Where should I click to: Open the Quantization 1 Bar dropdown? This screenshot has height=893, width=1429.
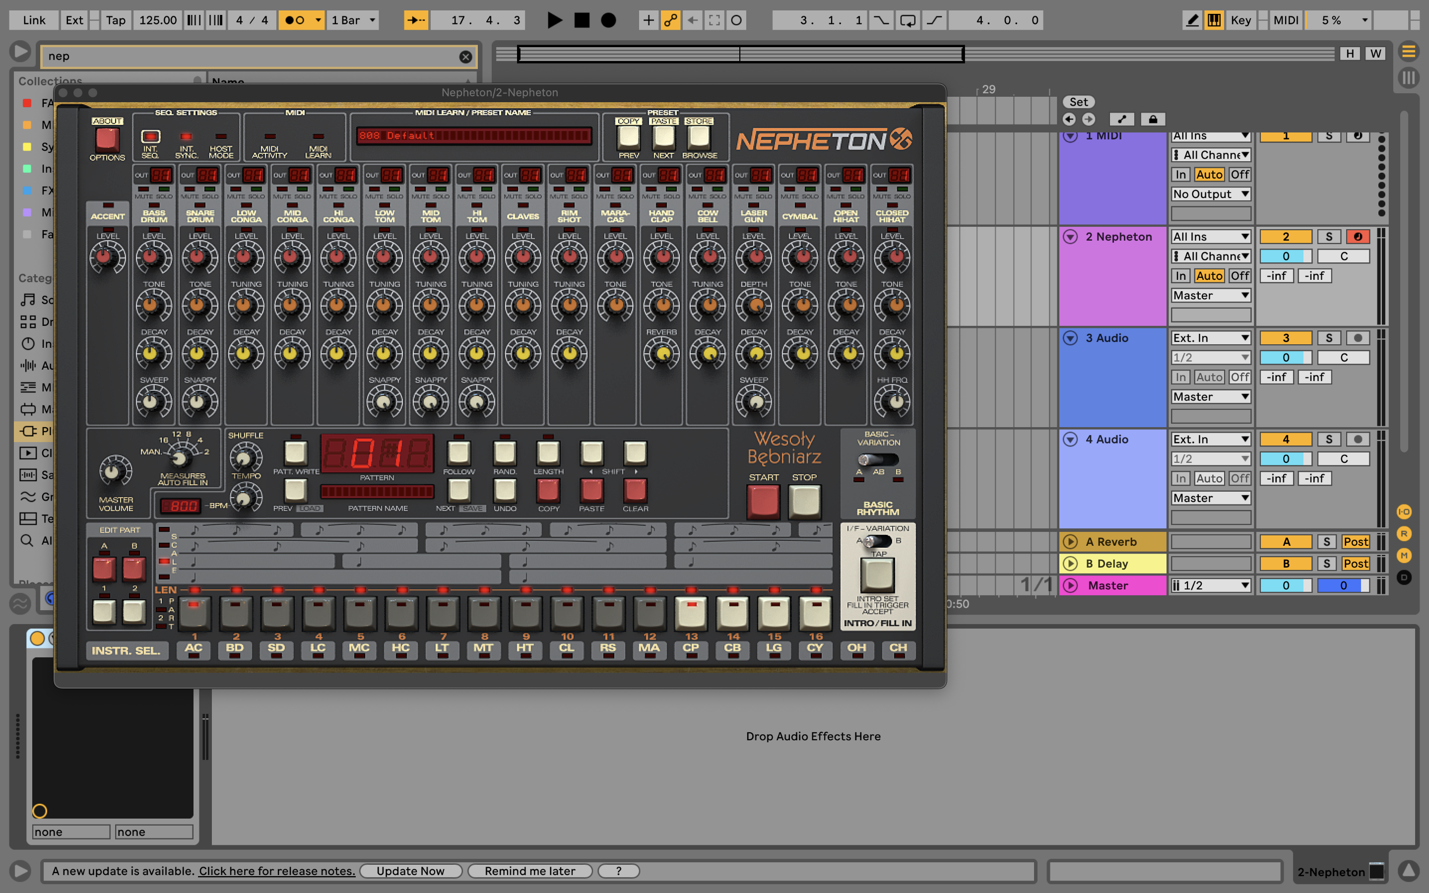(x=353, y=20)
